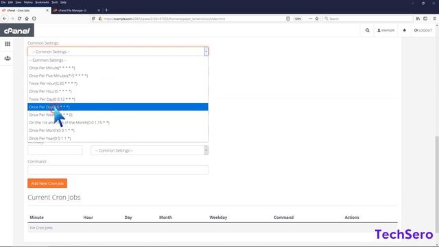Open the Edit menu
439x247 pixels.
tap(10, 2)
